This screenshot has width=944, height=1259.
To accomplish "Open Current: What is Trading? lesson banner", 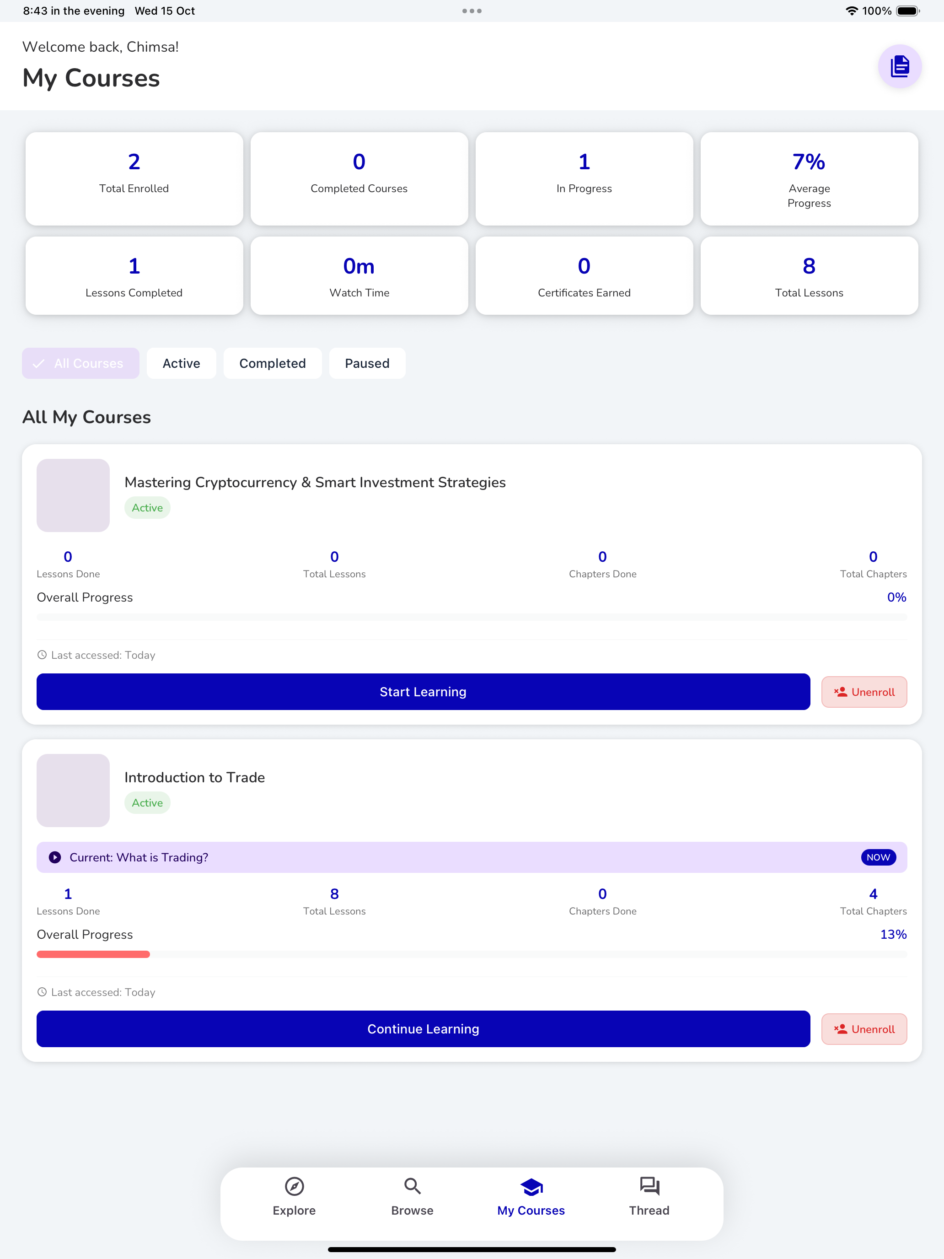I will pos(472,857).
